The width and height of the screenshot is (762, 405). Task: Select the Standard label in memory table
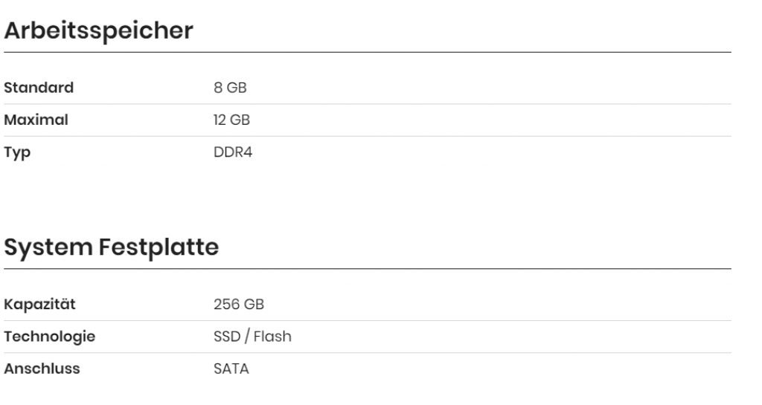tap(39, 88)
